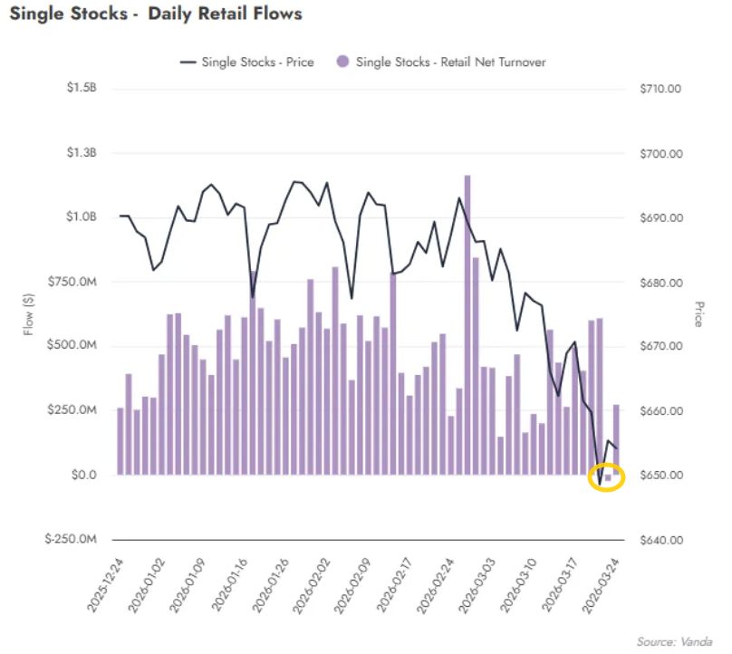Toggle the Retail Net Turnover legend entry
Screen dimensions: 732x654
click(x=450, y=63)
